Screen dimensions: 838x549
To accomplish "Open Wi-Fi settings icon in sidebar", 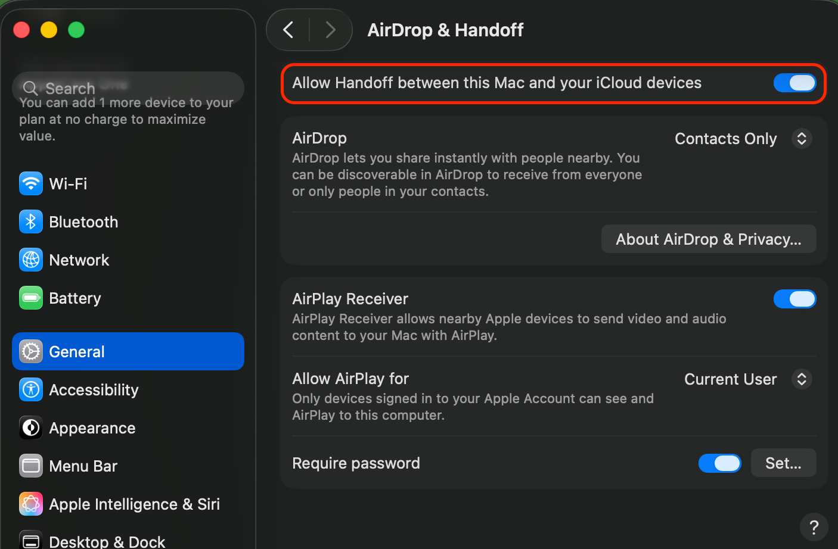I will click(31, 183).
